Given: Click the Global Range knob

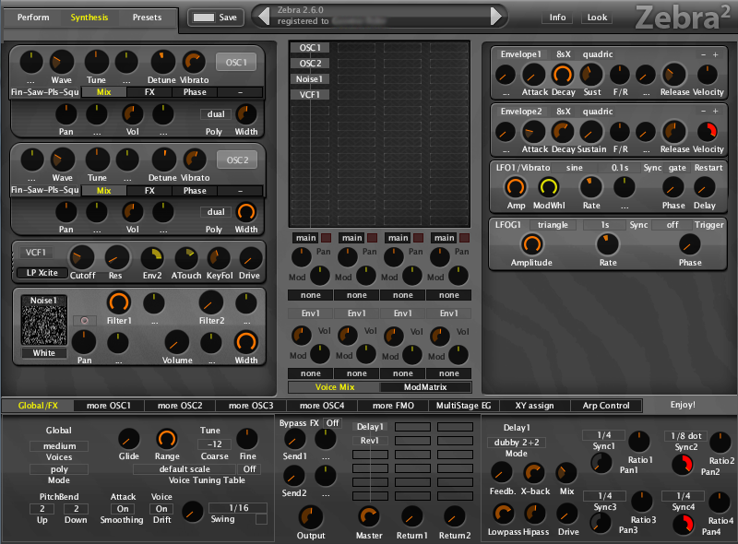Looking at the screenshot, I should click(x=167, y=439).
